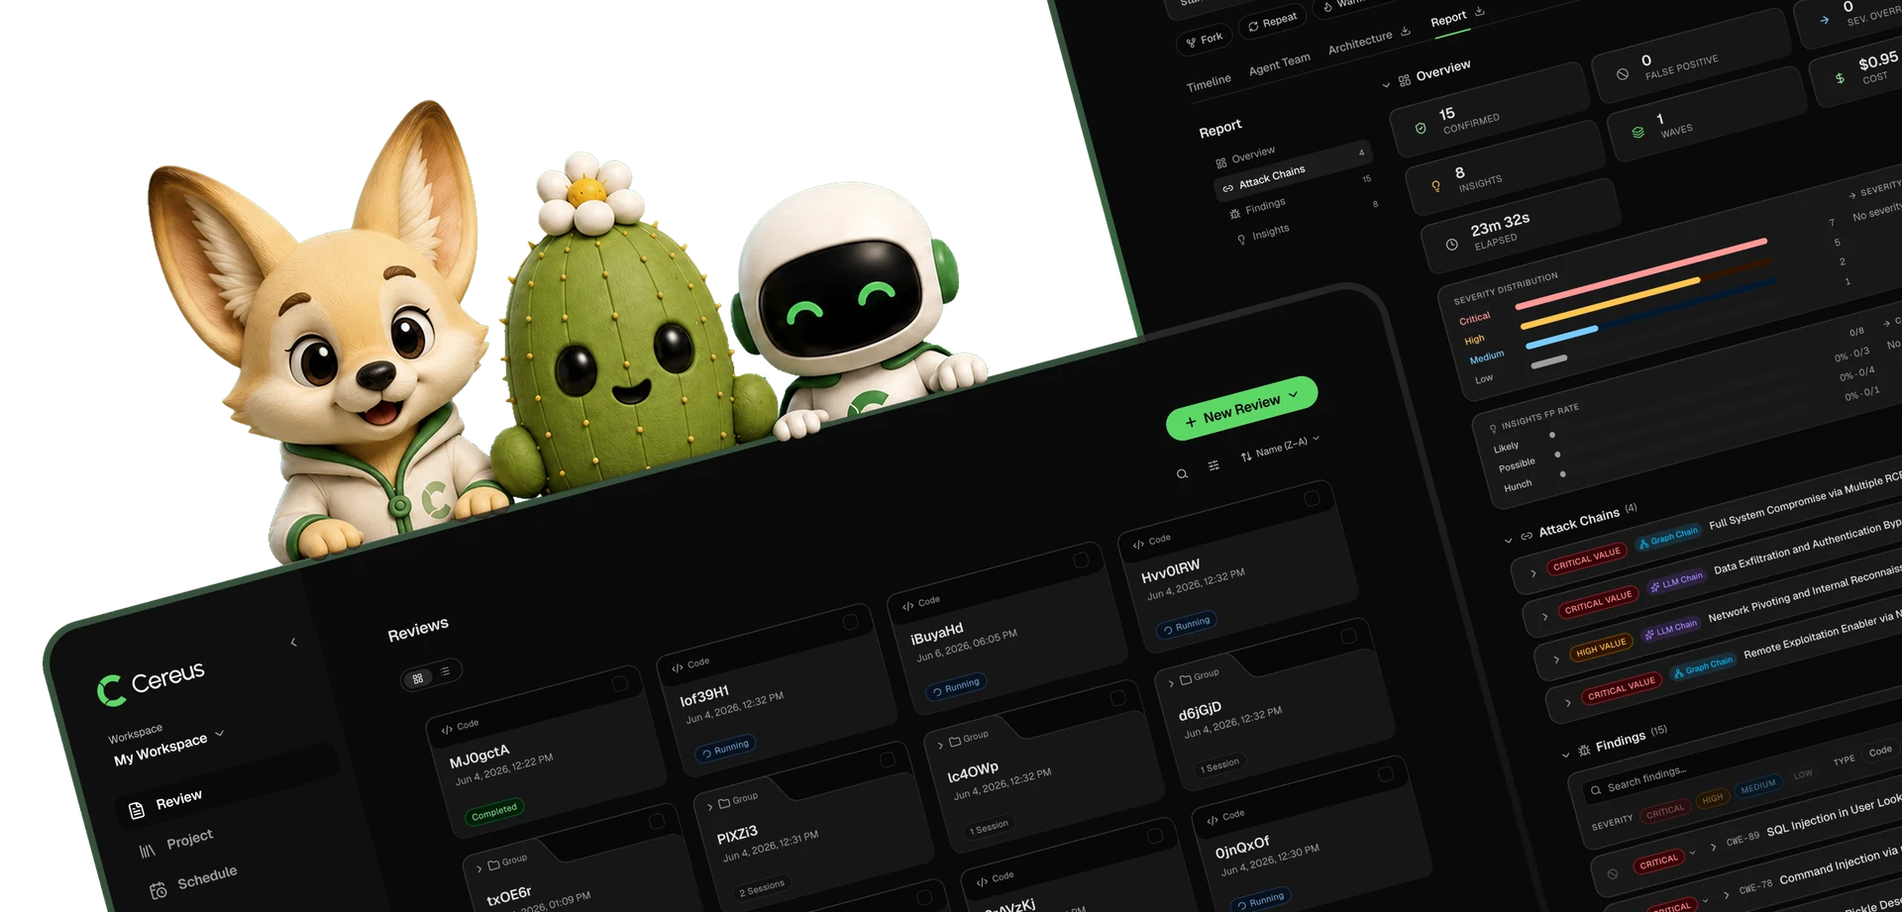Tick the checkbox on the HvvOlRW card
1902x912 pixels.
point(1313,499)
